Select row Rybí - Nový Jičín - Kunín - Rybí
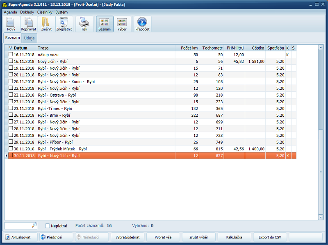 [x=150, y=82]
